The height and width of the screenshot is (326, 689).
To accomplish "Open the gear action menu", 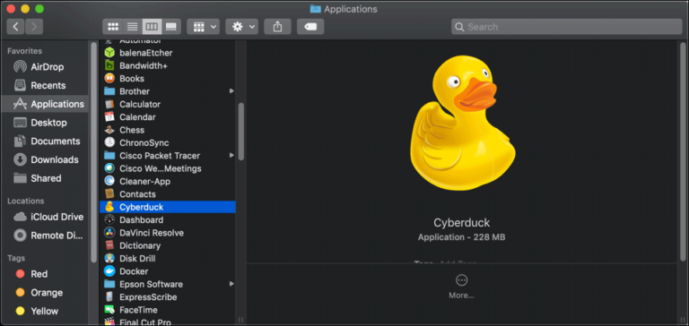I will (x=241, y=27).
